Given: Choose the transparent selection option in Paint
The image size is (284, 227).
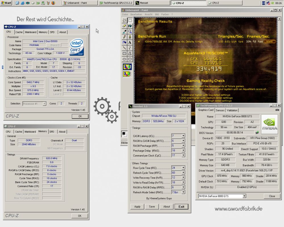Looking at the screenshot, I should (127, 74).
